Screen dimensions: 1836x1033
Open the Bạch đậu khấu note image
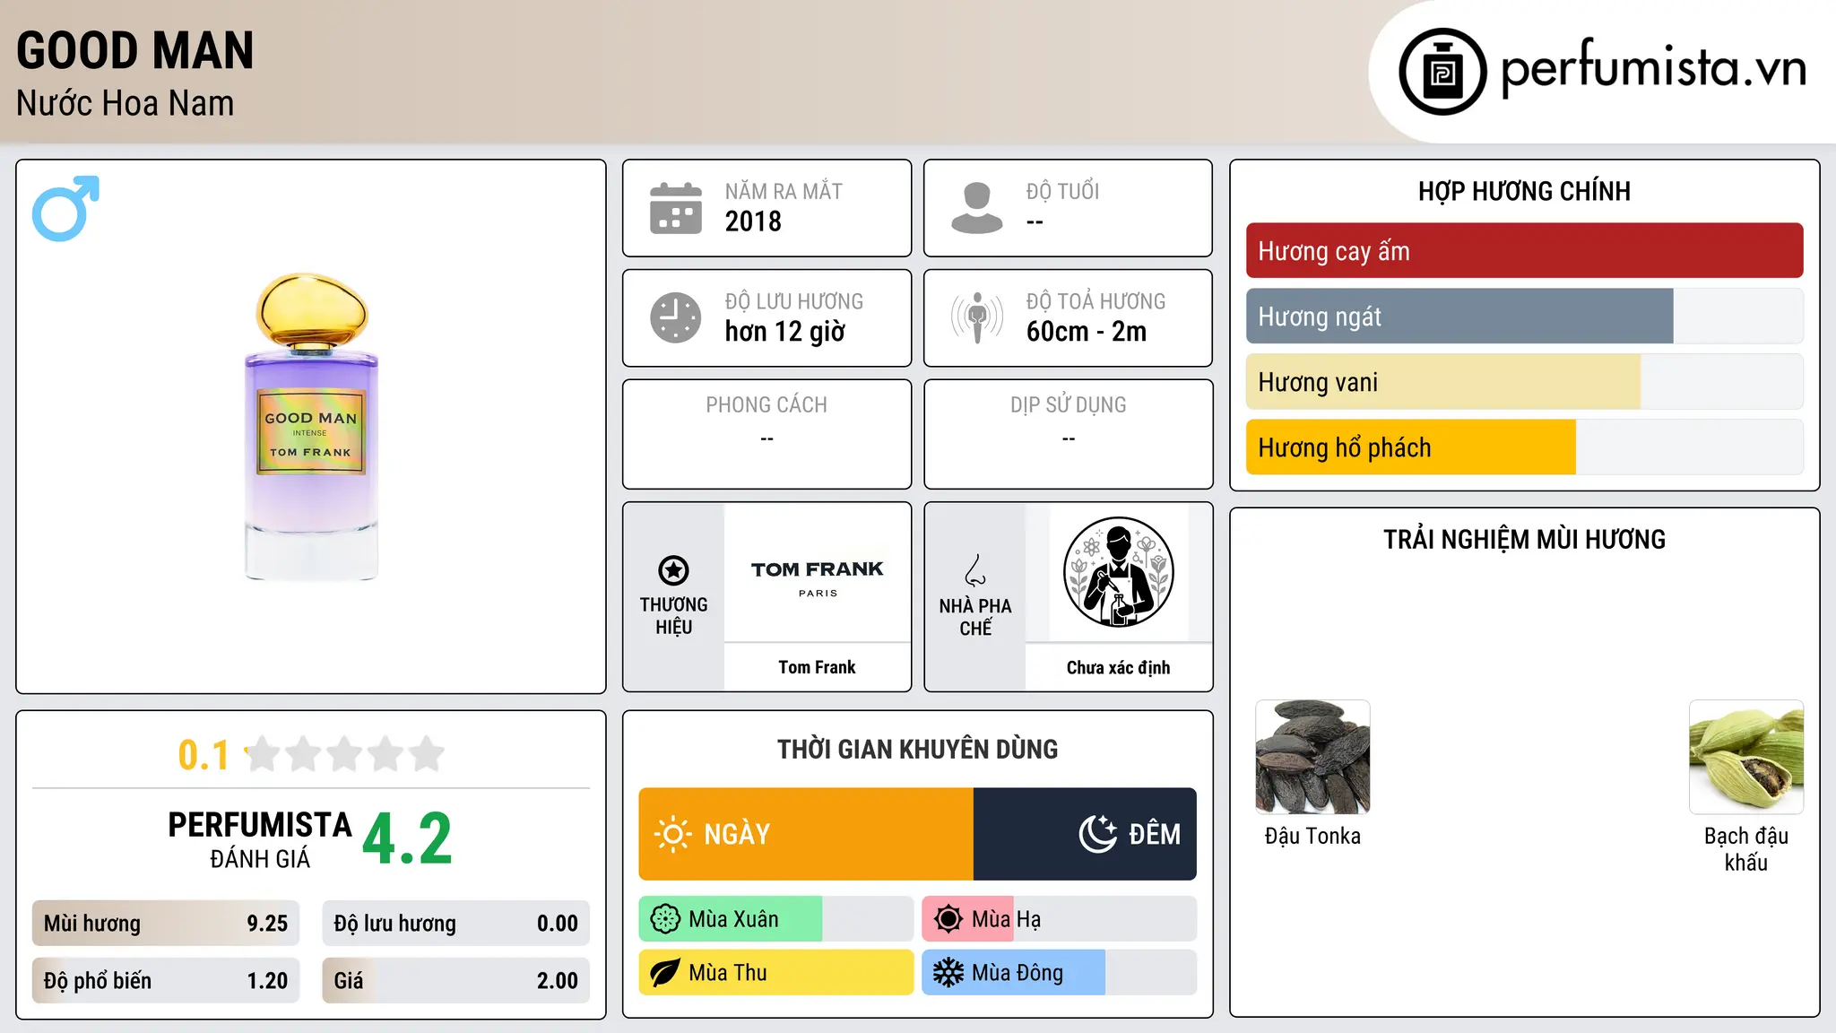point(1746,757)
